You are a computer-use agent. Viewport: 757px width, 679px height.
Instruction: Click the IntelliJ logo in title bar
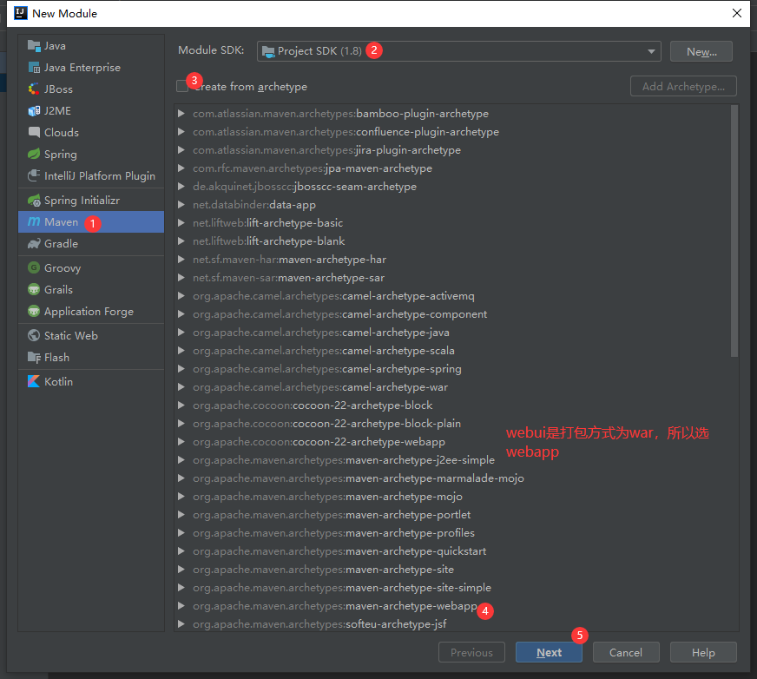[21, 13]
